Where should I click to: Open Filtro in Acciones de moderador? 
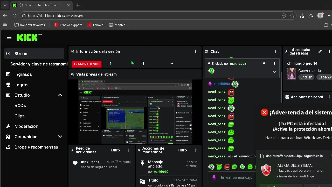point(182,150)
